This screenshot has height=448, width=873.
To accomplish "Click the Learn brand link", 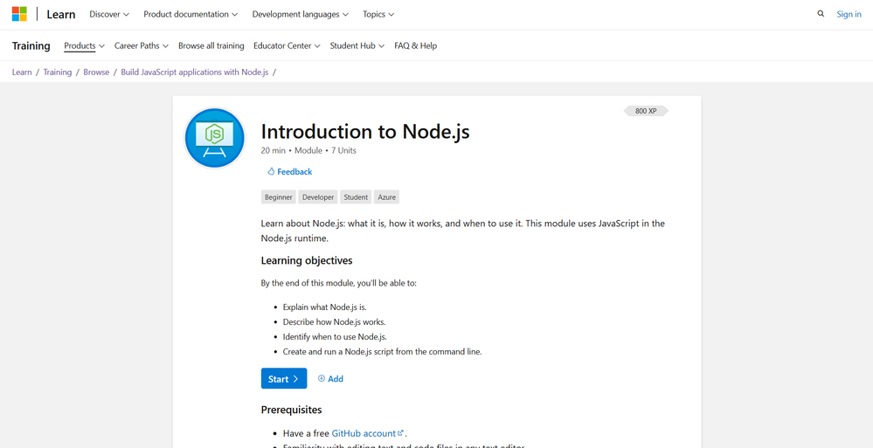I will coord(61,15).
